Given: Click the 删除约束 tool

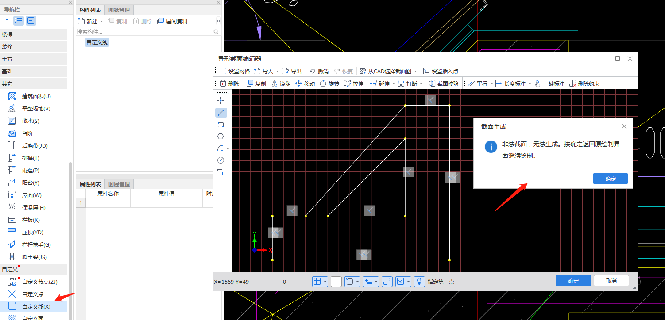Looking at the screenshot, I should click(584, 84).
